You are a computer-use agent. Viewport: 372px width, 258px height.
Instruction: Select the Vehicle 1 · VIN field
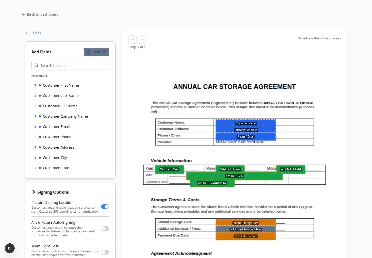point(234,176)
